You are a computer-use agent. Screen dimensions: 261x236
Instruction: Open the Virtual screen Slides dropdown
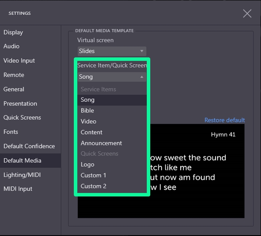(112, 51)
